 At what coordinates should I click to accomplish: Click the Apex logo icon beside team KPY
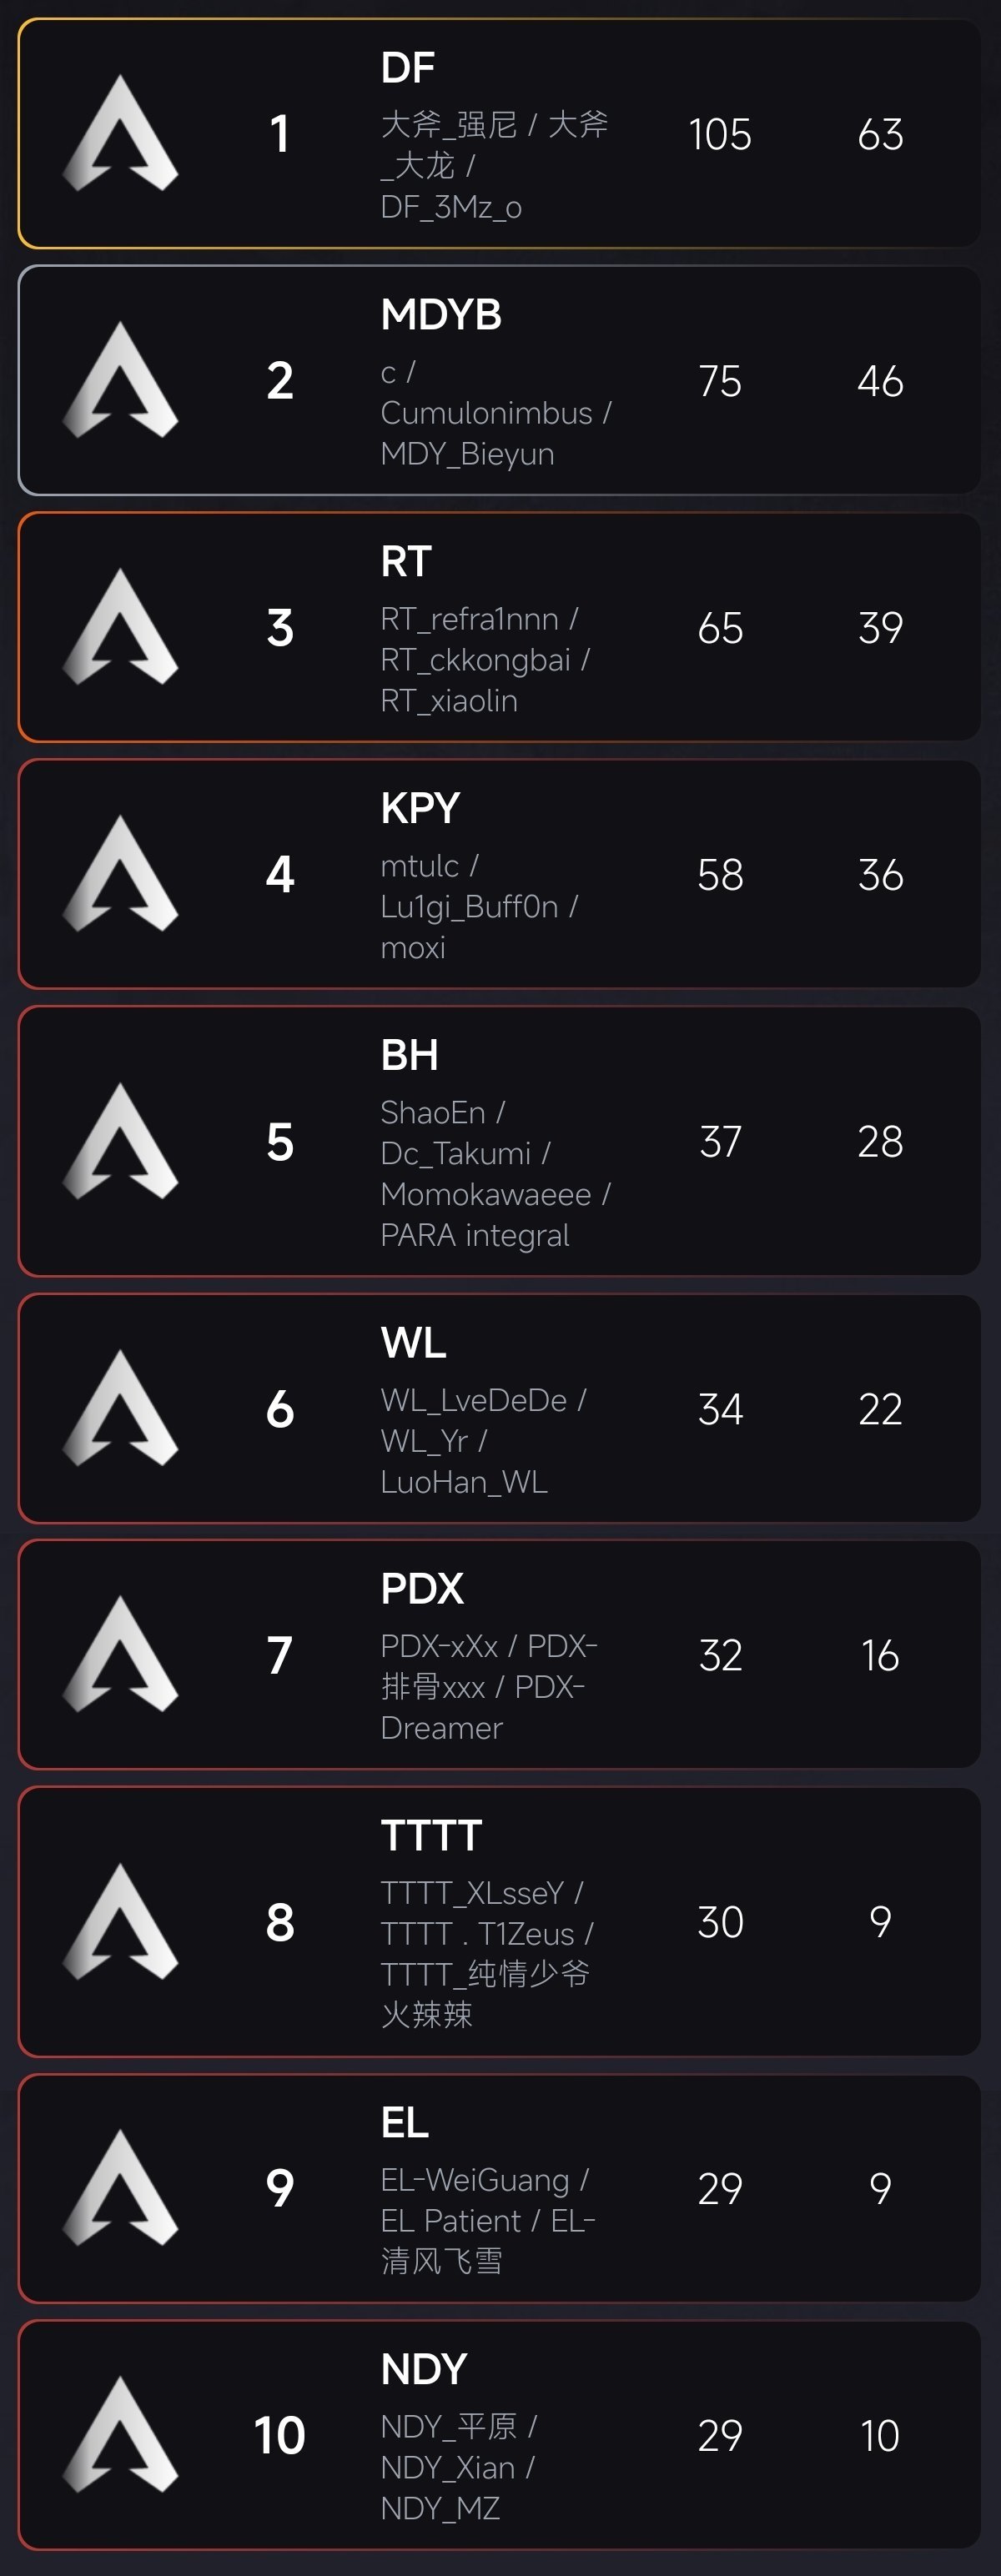pyautogui.click(x=121, y=875)
